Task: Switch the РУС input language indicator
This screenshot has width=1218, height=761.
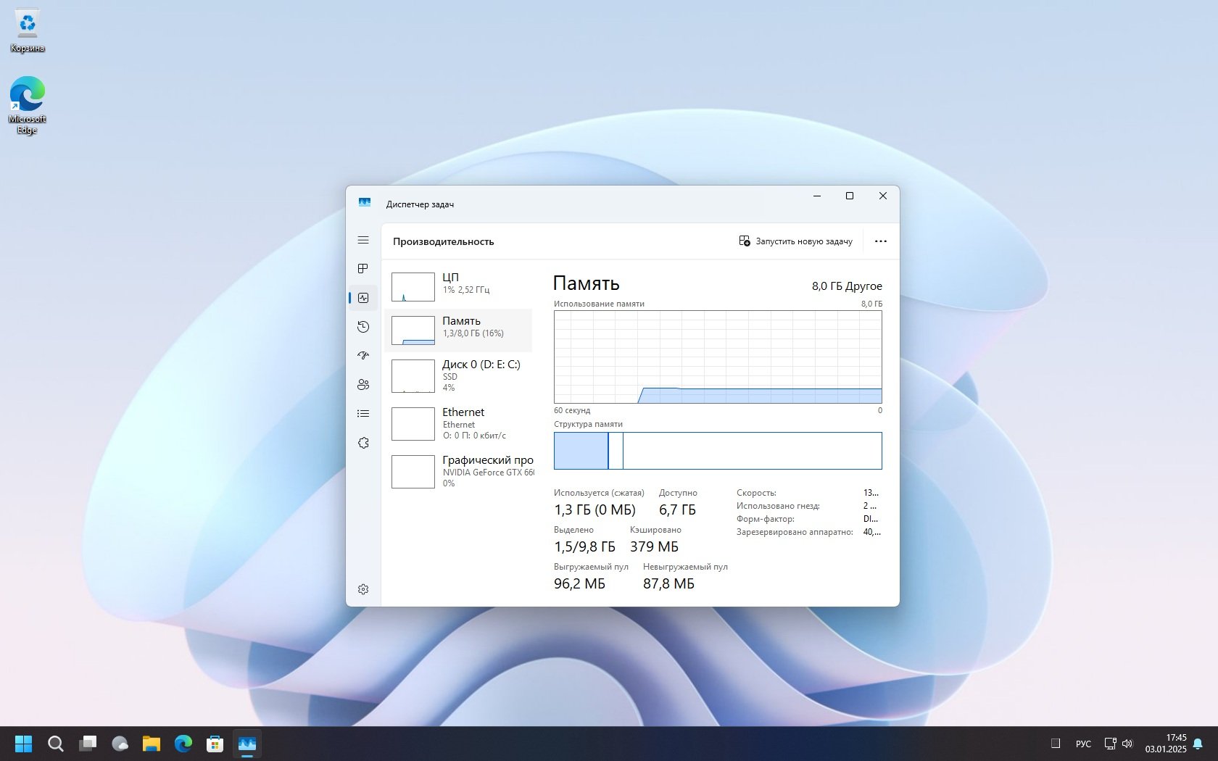Action: (1083, 744)
